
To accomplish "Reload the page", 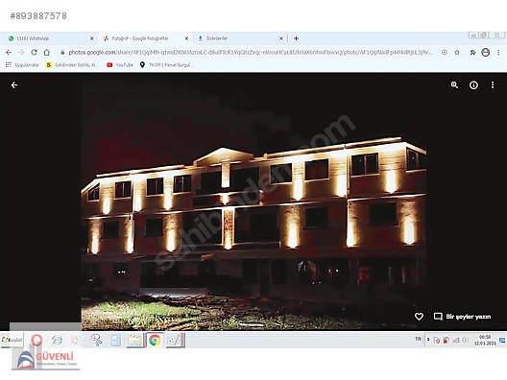I will point(34,53).
